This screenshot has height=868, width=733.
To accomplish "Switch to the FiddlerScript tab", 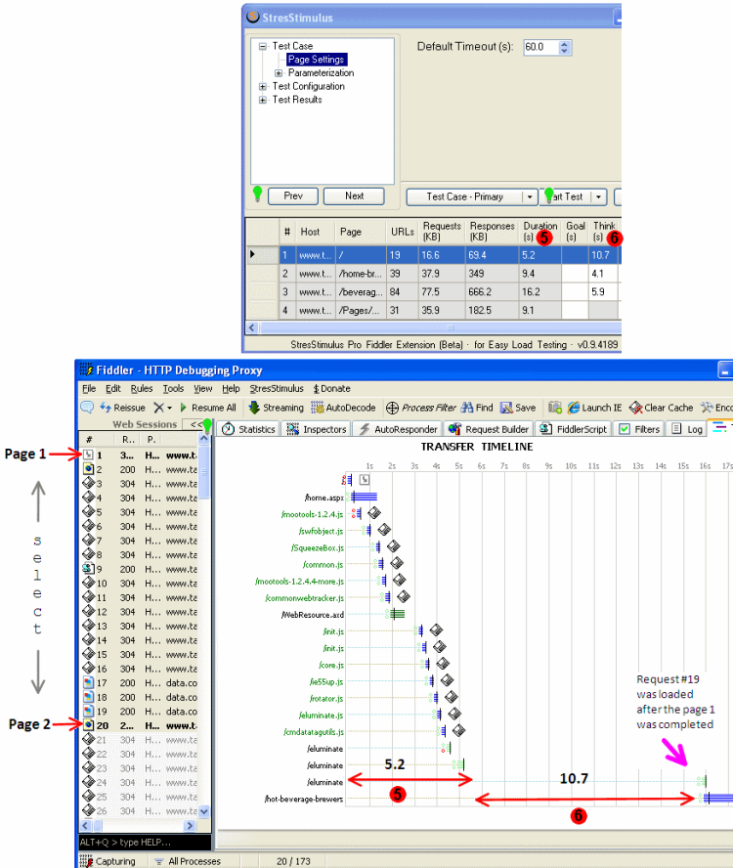I will tap(573, 429).
